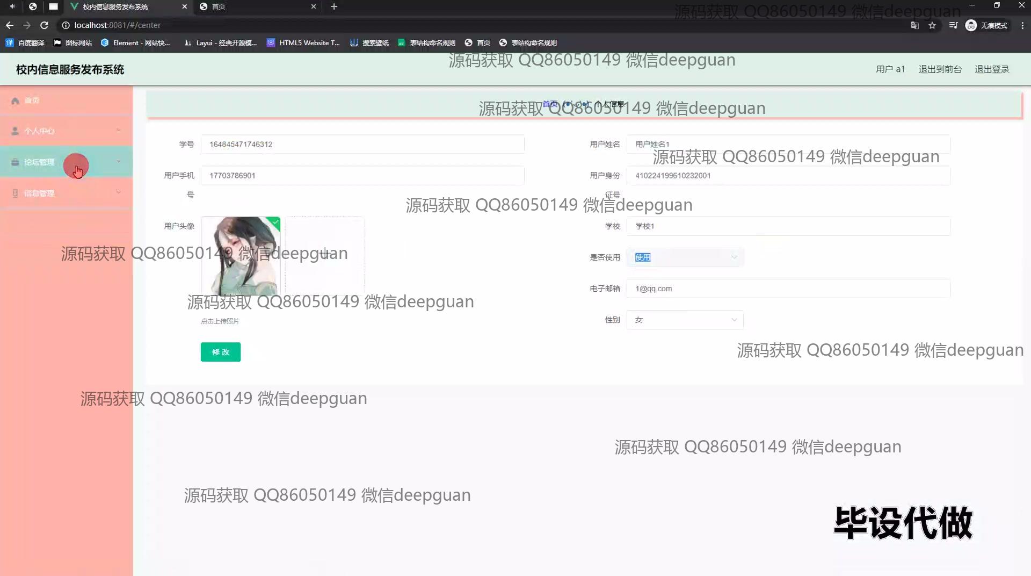Click the browser back arrow
Viewport: 1031px width, 576px height.
(10, 25)
